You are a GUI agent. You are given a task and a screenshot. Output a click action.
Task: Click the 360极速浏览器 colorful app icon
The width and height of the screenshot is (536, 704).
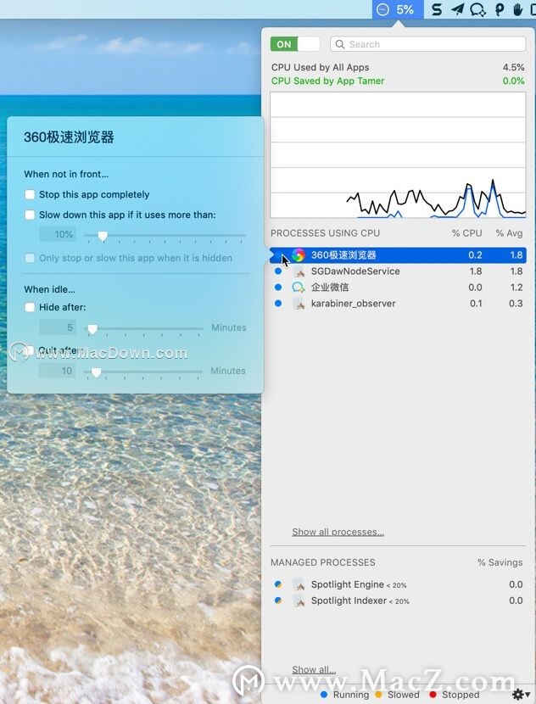(x=299, y=255)
